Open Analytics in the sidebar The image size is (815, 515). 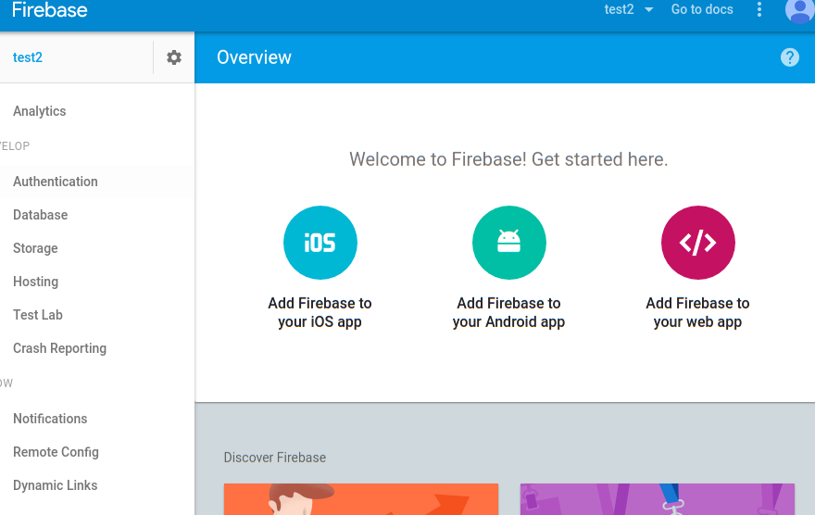[40, 111]
